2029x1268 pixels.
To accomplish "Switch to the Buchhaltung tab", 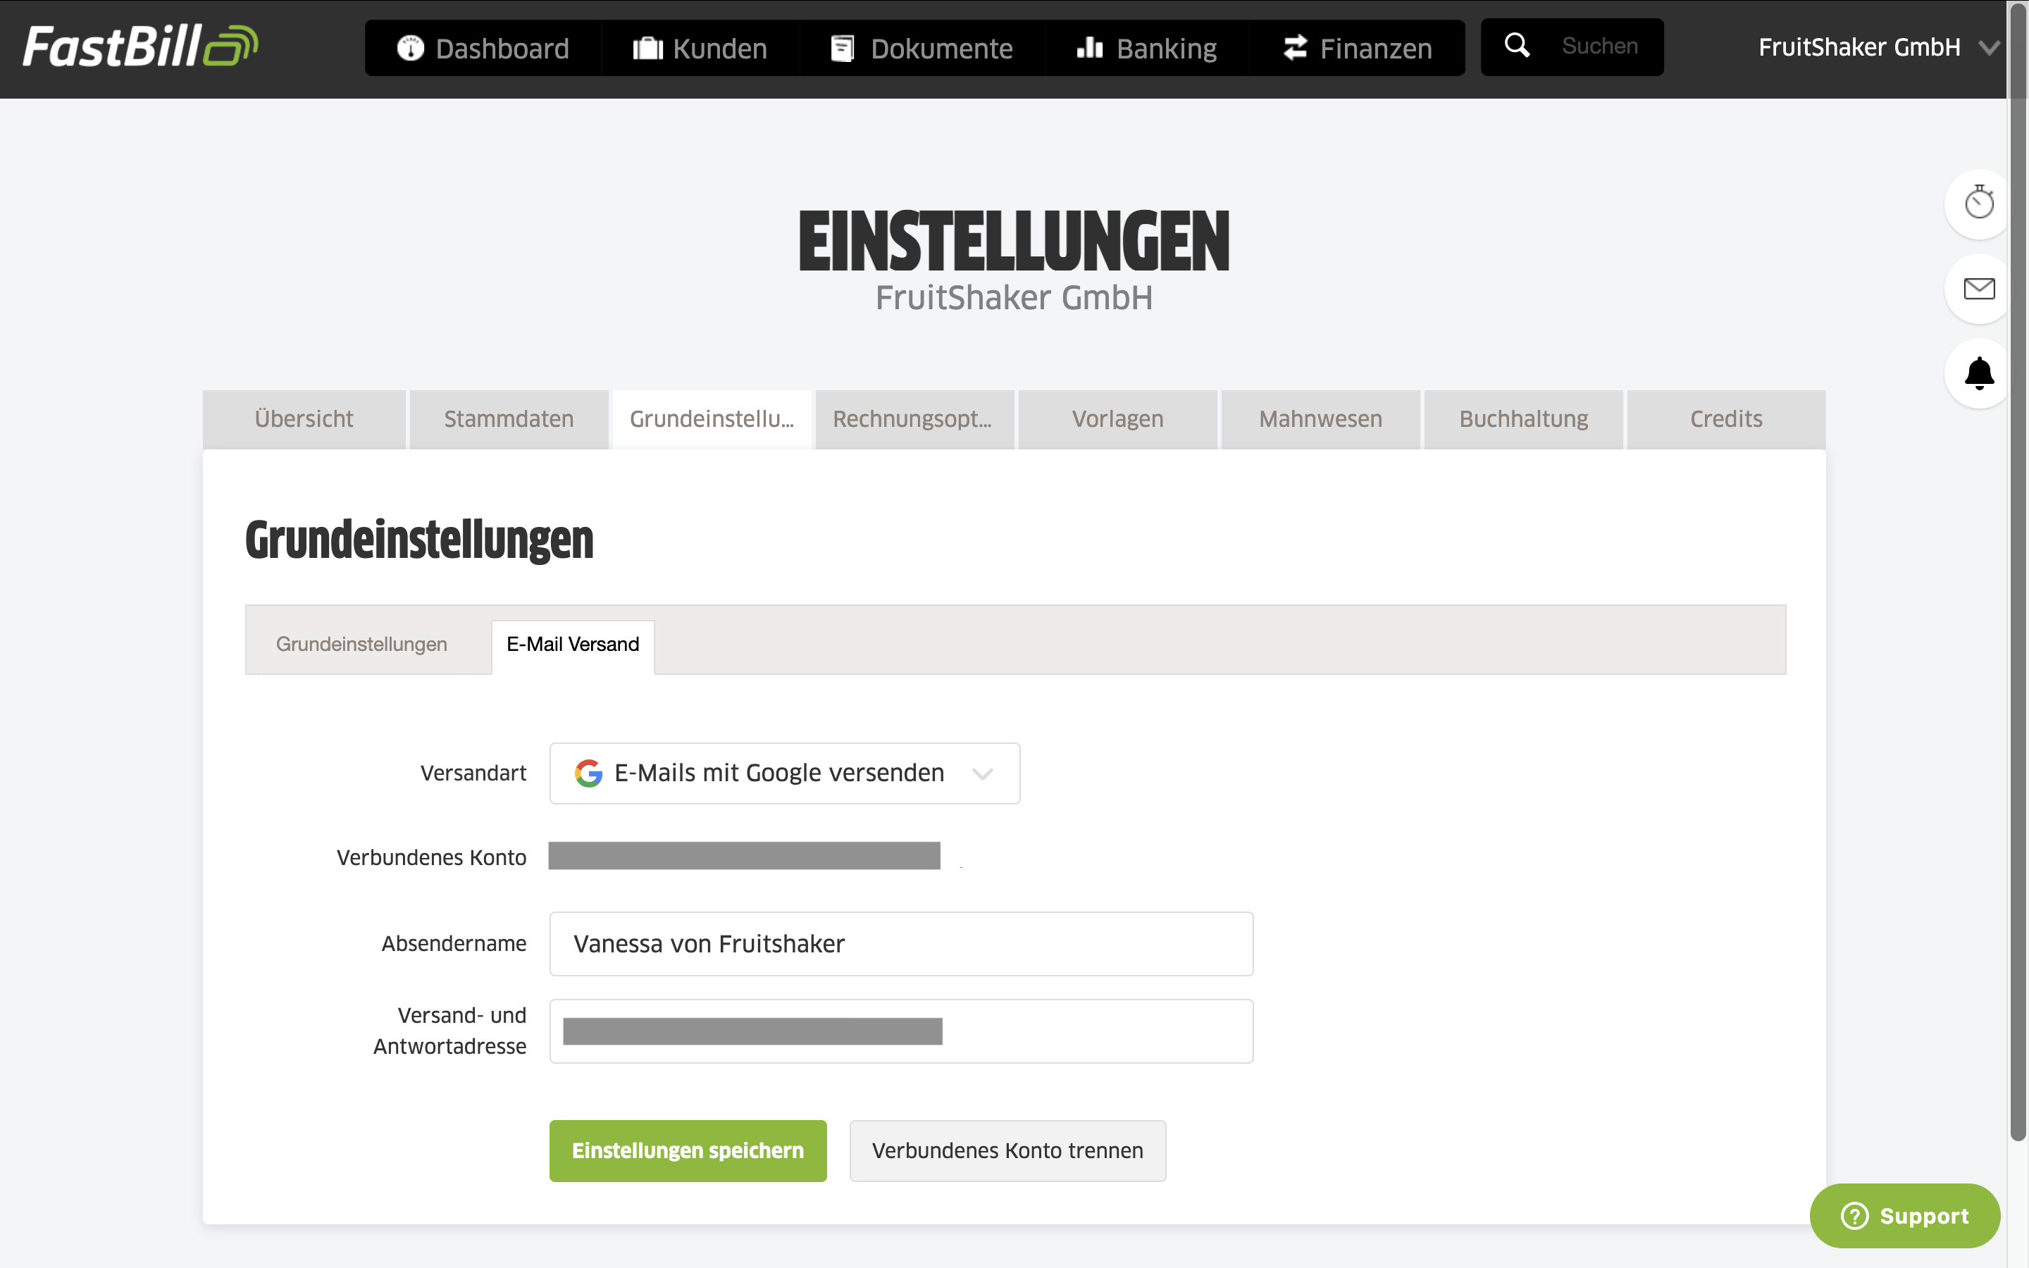I will [1523, 419].
